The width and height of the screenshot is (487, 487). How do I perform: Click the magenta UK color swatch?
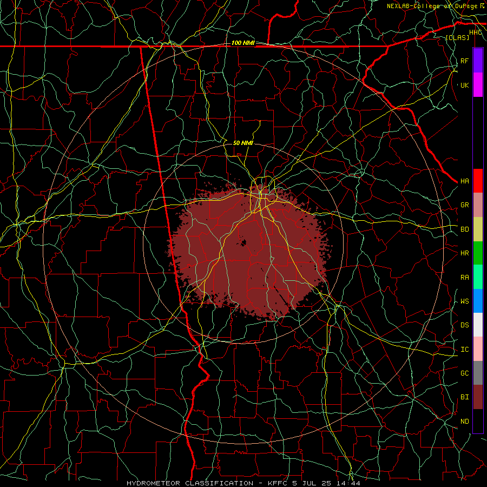(x=478, y=85)
